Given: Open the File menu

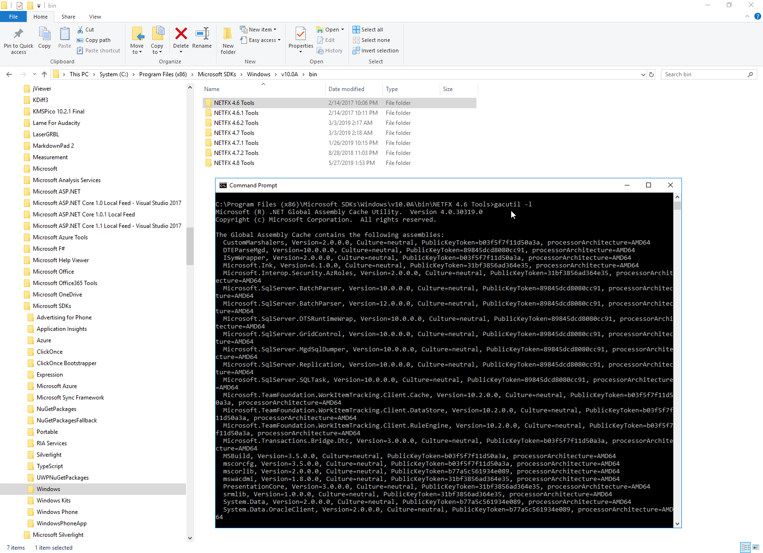Looking at the screenshot, I should [x=13, y=17].
